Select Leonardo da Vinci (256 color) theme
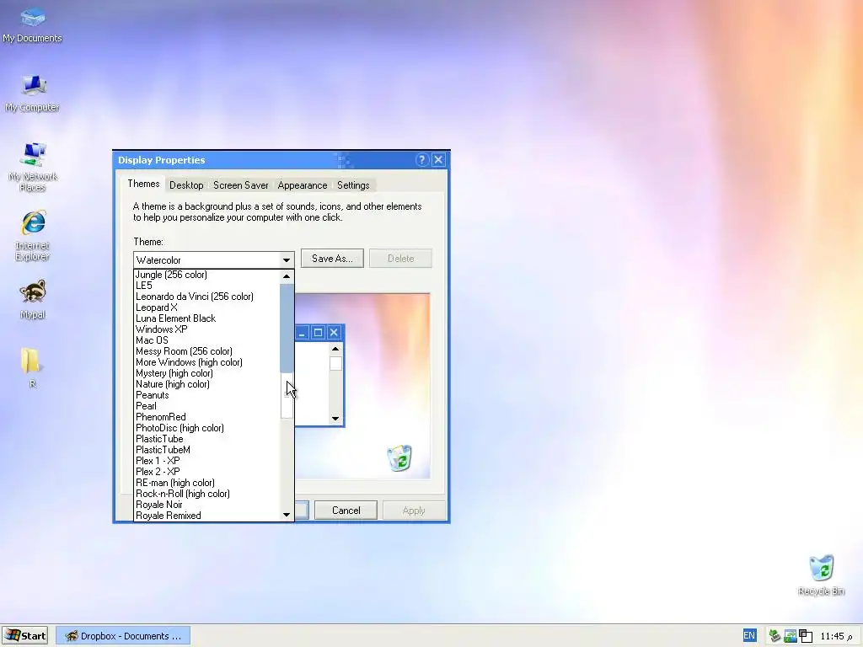Viewport: 863px width, 647px height. (x=207, y=297)
